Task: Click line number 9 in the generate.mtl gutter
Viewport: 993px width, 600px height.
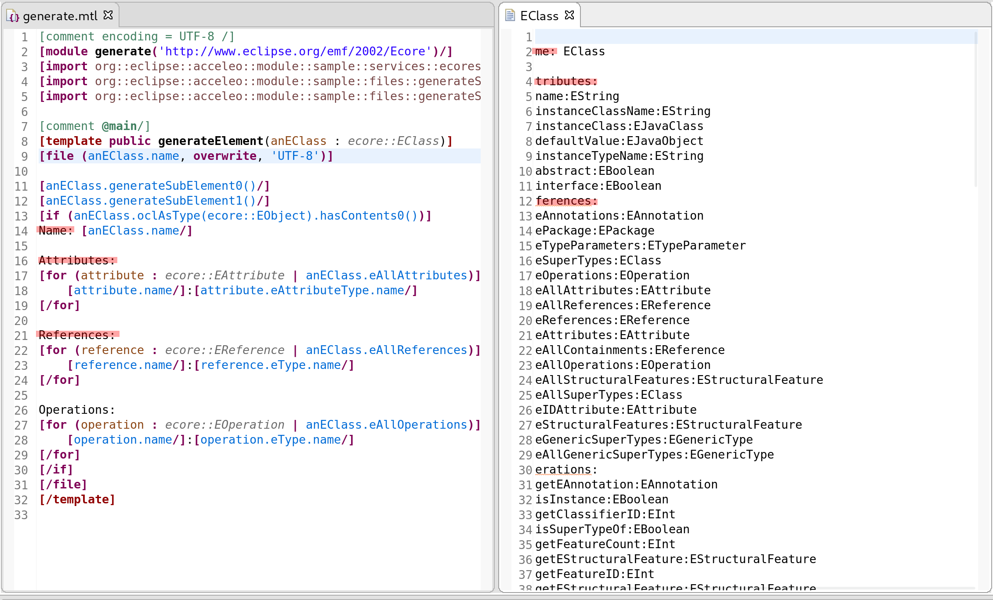Action: tap(21, 156)
